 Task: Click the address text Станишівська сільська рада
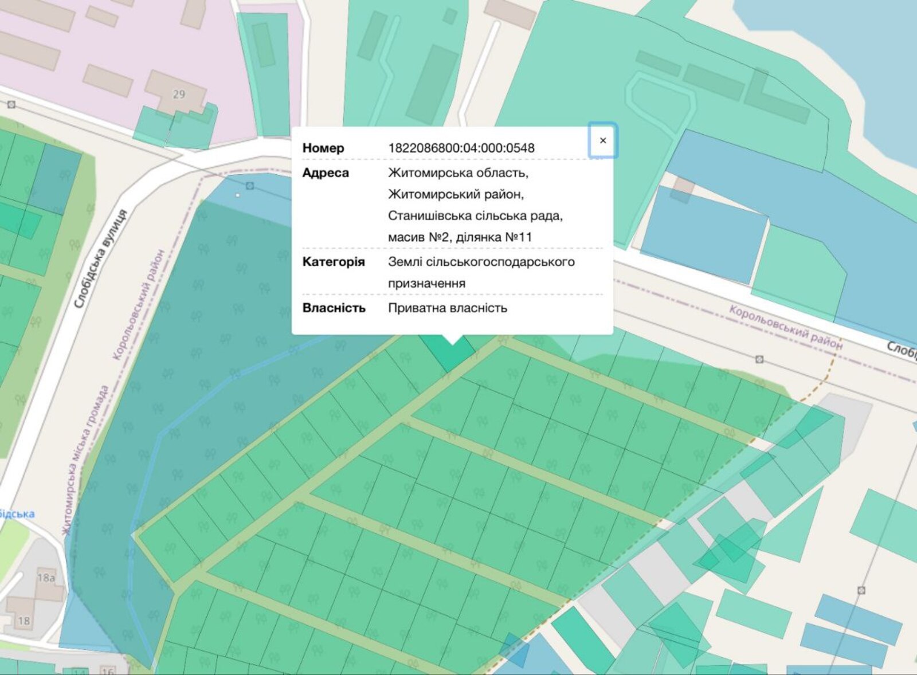click(x=475, y=216)
